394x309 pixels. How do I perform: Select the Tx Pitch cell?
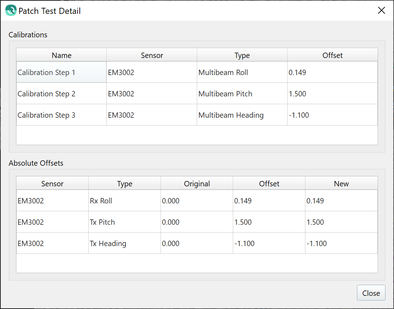point(103,222)
